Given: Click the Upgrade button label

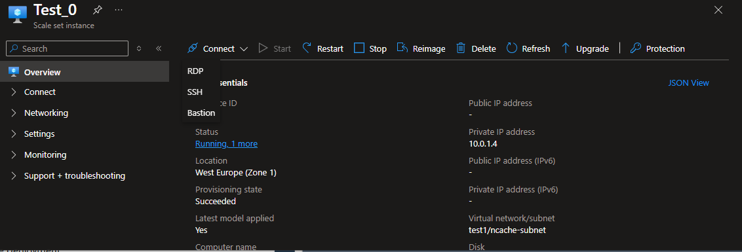Looking at the screenshot, I should pos(593,48).
